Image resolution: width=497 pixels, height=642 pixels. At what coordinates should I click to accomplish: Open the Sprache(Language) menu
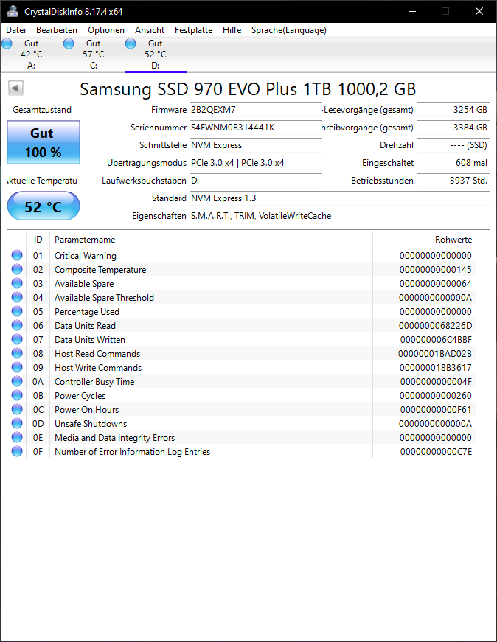(289, 30)
